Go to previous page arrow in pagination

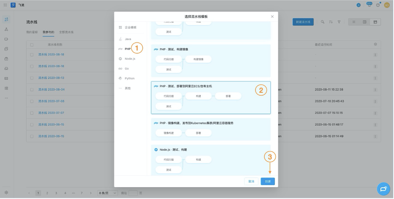click(x=29, y=193)
